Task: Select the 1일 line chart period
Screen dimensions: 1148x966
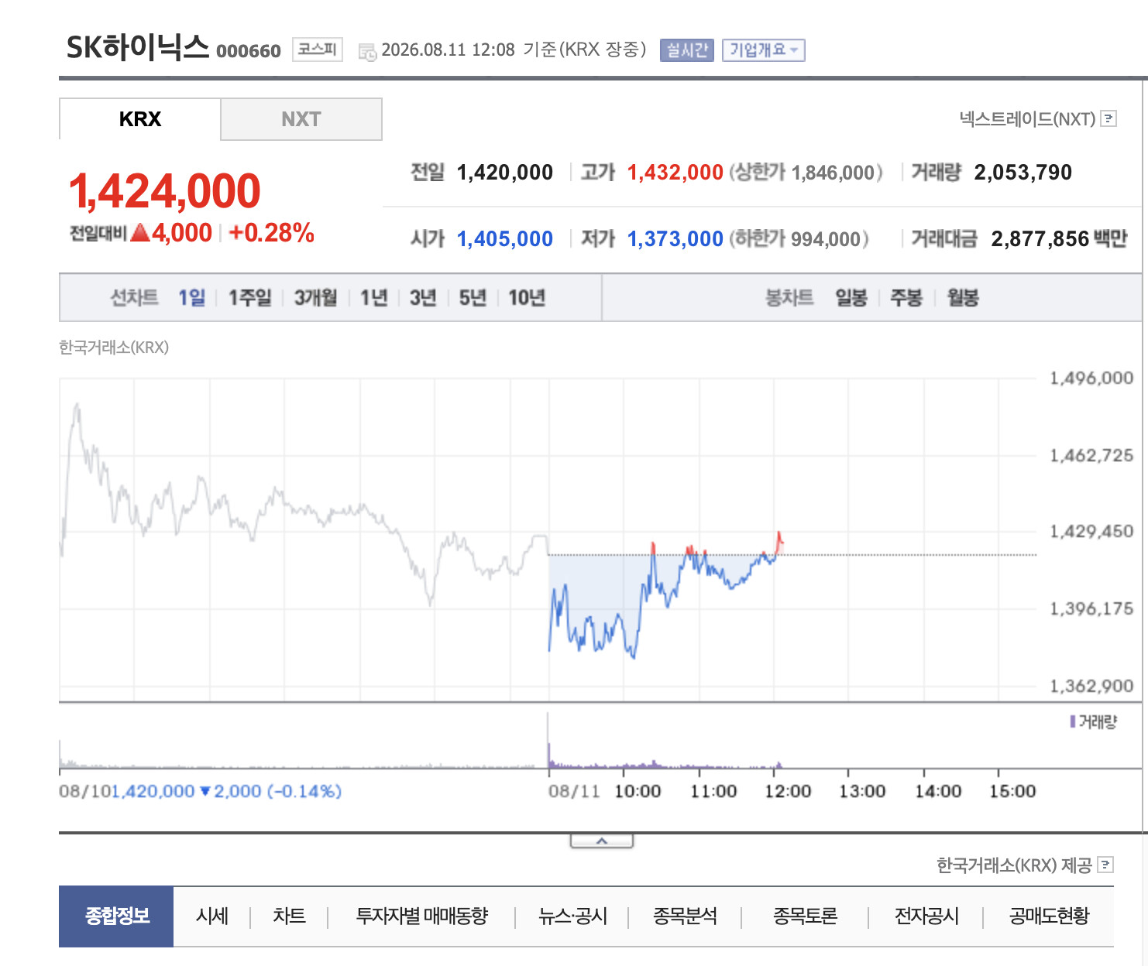Action: 192,297
